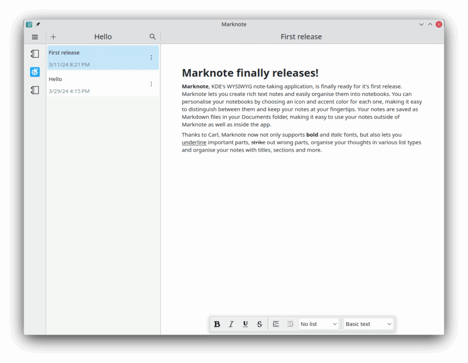468x363 pixels.
Task: Open the hamburger menu
Action: coord(35,37)
